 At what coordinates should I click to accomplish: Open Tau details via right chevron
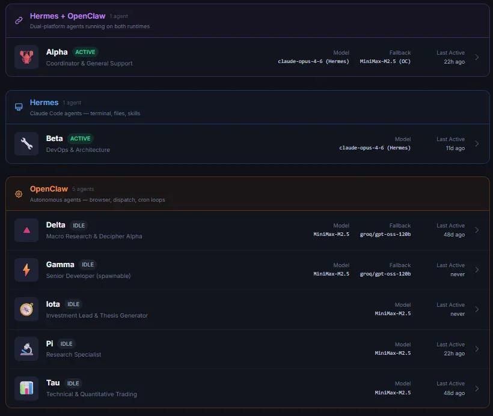tap(477, 388)
